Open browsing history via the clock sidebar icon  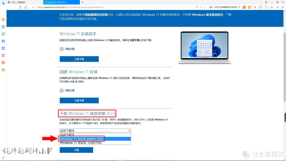coord(3,27)
